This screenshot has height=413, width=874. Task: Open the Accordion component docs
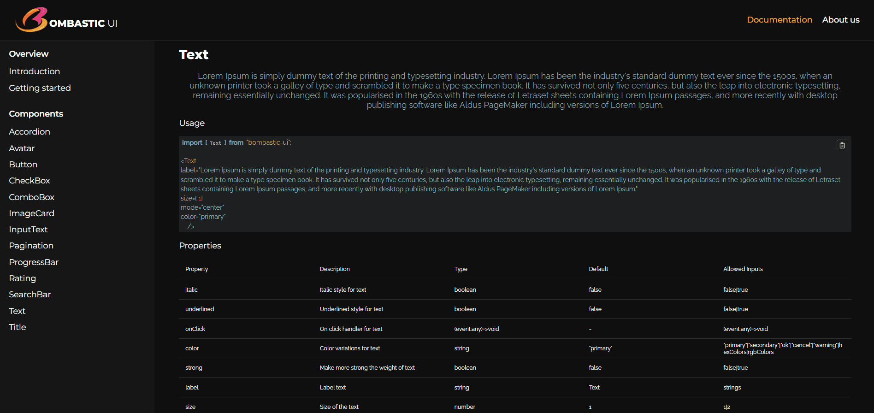[30, 132]
